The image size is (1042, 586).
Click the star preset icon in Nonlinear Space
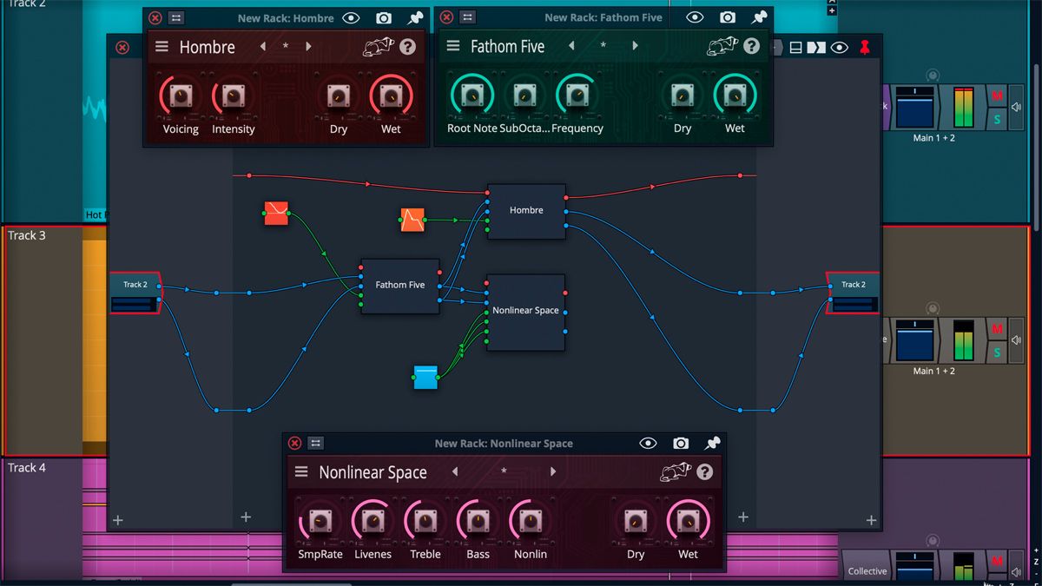(x=504, y=472)
